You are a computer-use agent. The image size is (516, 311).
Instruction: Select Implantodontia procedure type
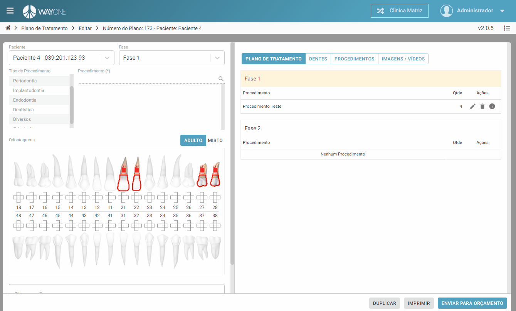click(39, 90)
